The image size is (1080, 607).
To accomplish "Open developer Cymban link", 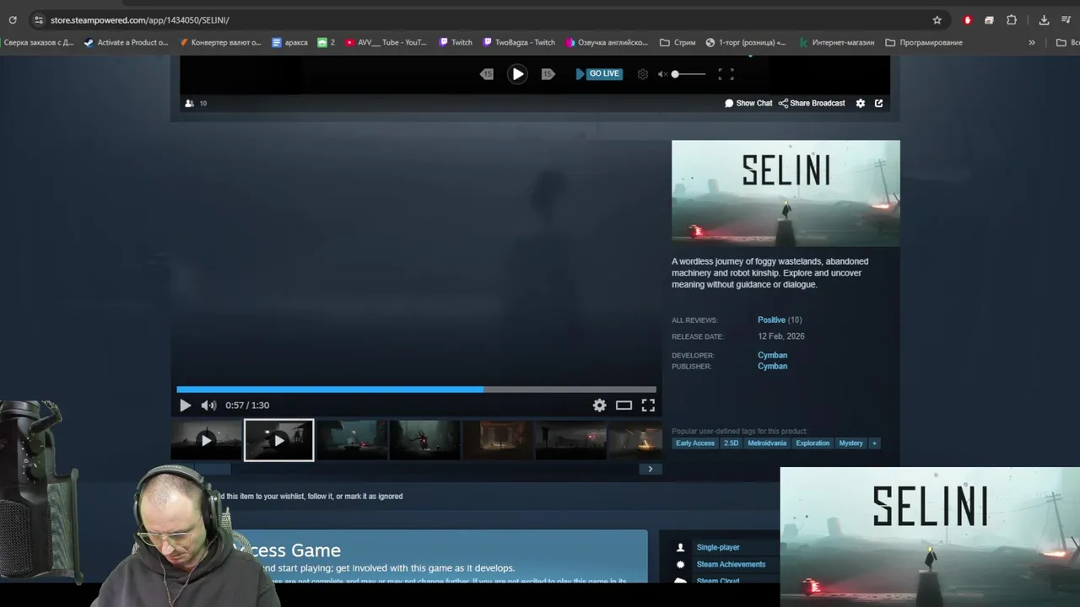I will tap(772, 355).
